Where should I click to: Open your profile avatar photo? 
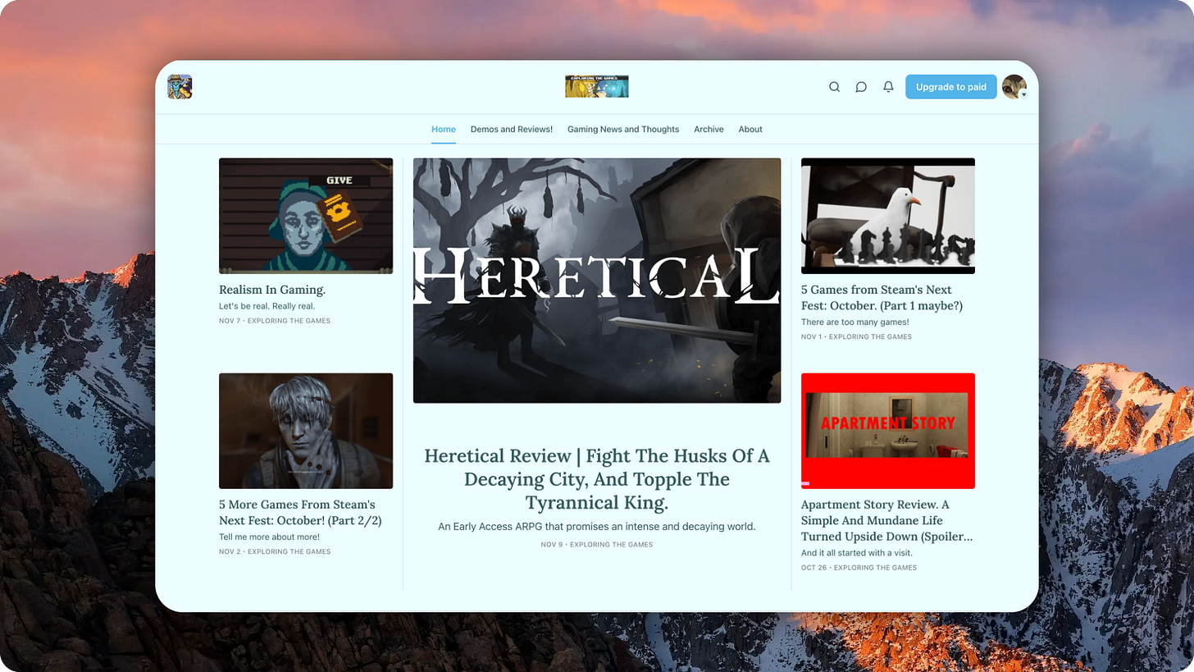click(1014, 86)
